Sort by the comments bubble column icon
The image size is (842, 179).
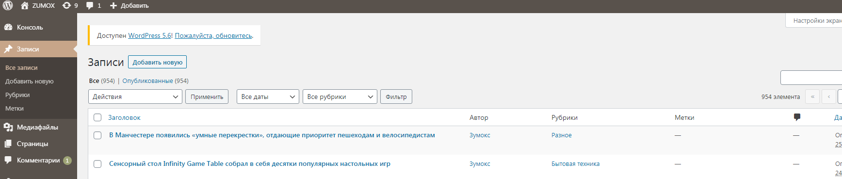797,117
